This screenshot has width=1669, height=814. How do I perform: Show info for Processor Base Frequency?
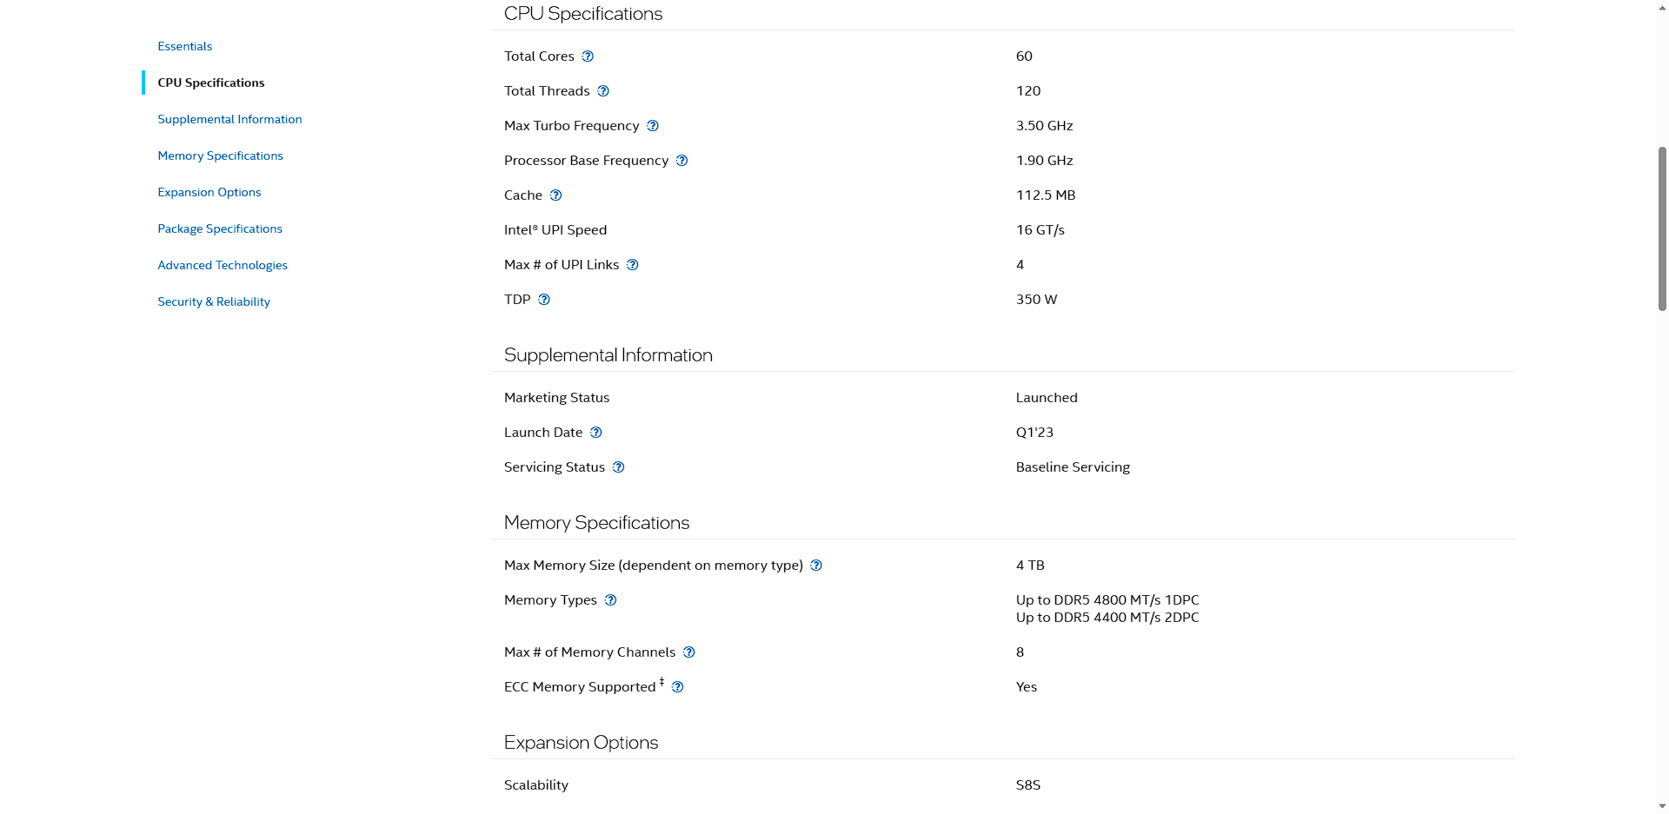[x=682, y=161]
